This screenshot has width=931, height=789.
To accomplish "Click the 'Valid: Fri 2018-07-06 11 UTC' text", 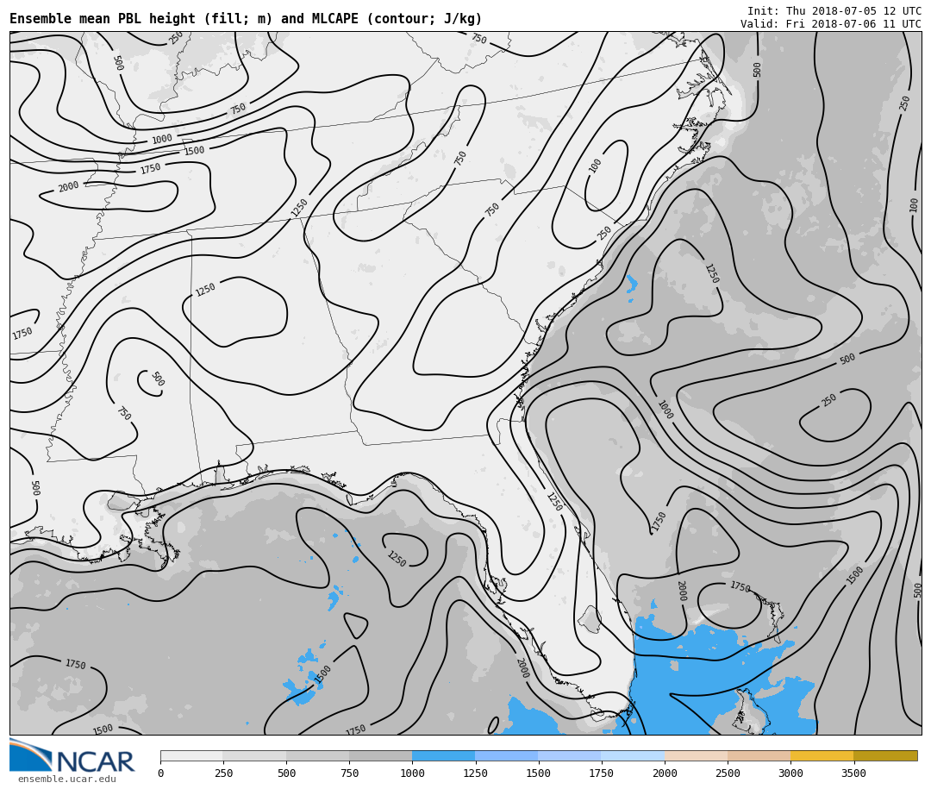I will coord(830,24).
